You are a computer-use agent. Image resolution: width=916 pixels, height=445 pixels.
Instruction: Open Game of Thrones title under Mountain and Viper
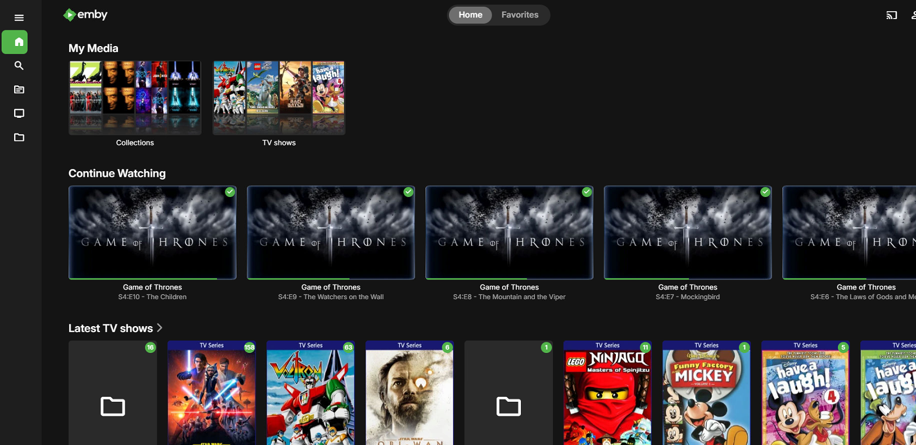point(509,287)
